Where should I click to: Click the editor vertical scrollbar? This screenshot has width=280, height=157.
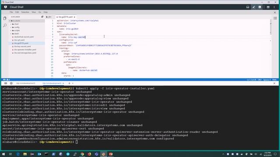click(x=270, y=27)
